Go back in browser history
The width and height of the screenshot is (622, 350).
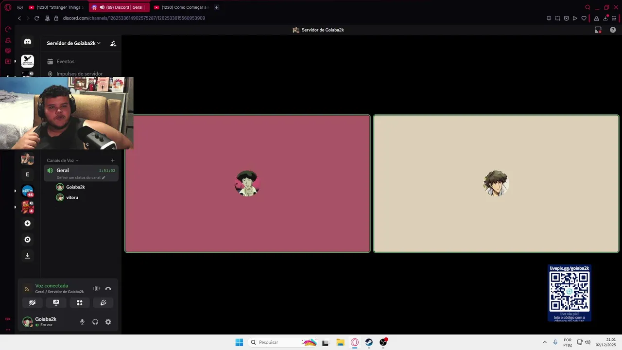[x=19, y=18]
